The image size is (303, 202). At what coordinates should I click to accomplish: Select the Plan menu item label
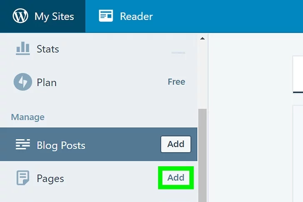(47, 82)
